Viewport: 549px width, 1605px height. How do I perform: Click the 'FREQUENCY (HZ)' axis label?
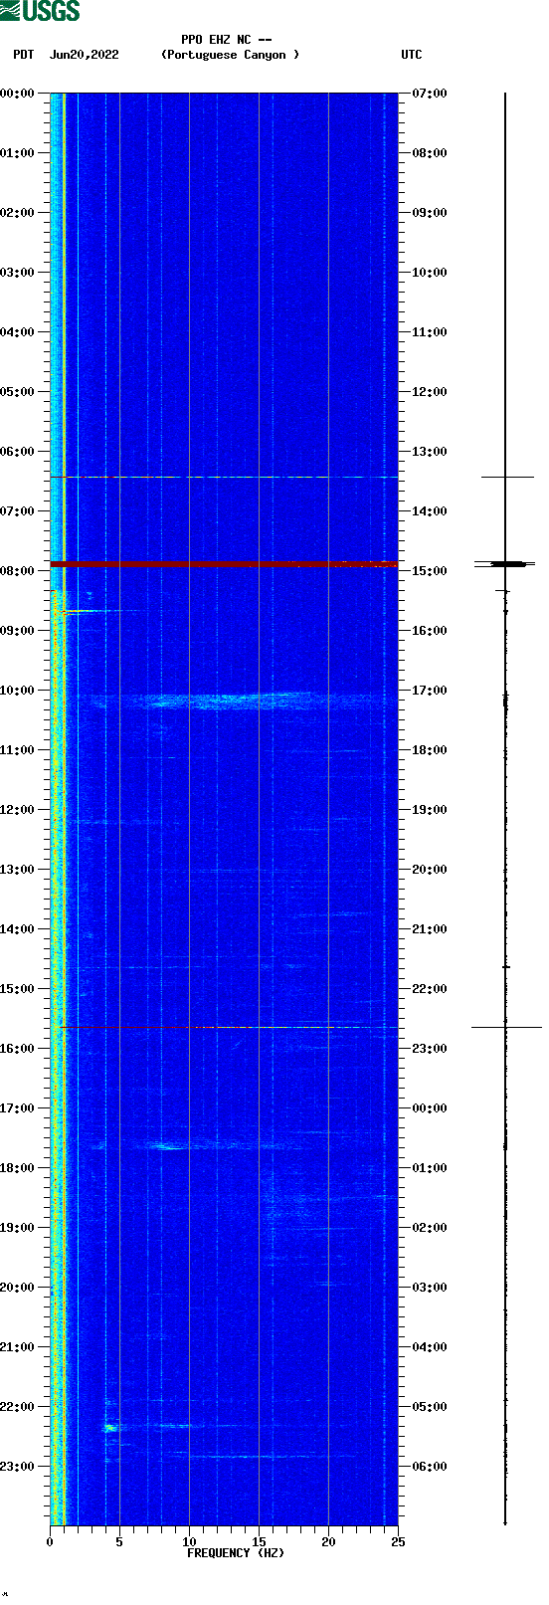[x=236, y=1552]
